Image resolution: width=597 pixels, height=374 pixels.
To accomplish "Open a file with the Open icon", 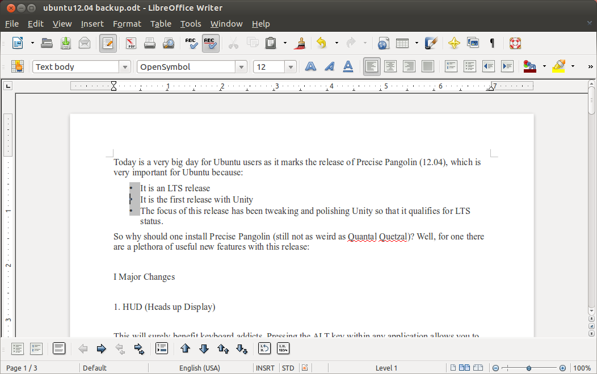I will [x=47, y=43].
